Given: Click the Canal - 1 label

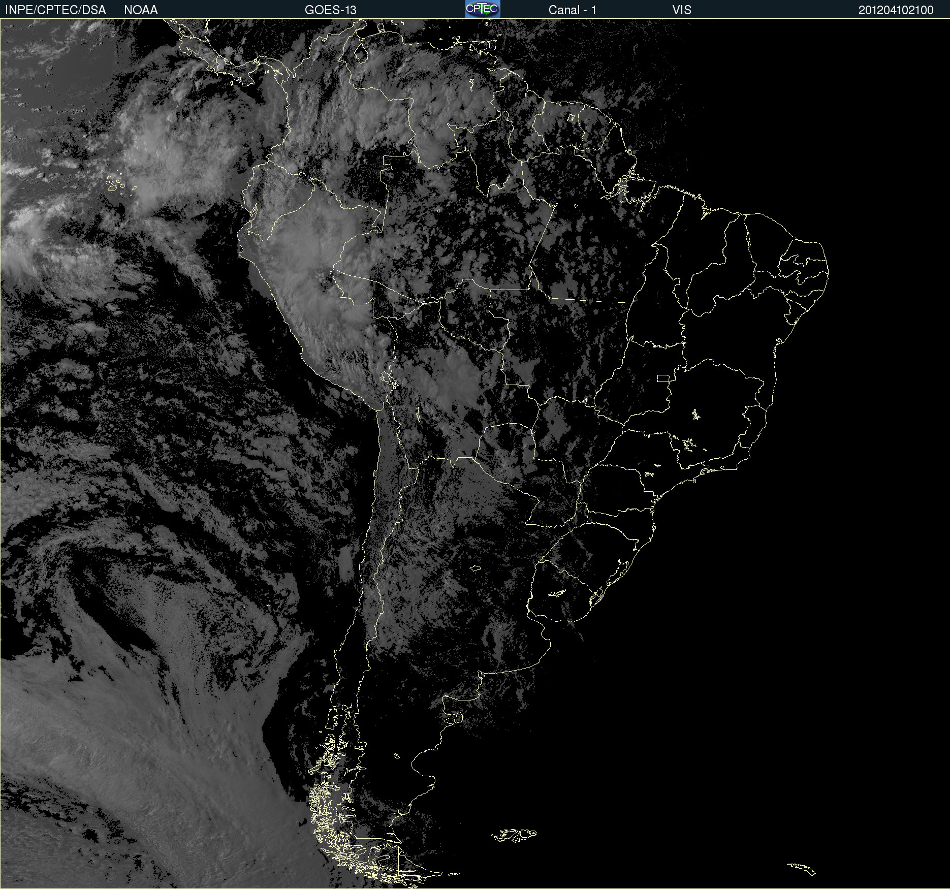Looking at the screenshot, I should (573, 10).
